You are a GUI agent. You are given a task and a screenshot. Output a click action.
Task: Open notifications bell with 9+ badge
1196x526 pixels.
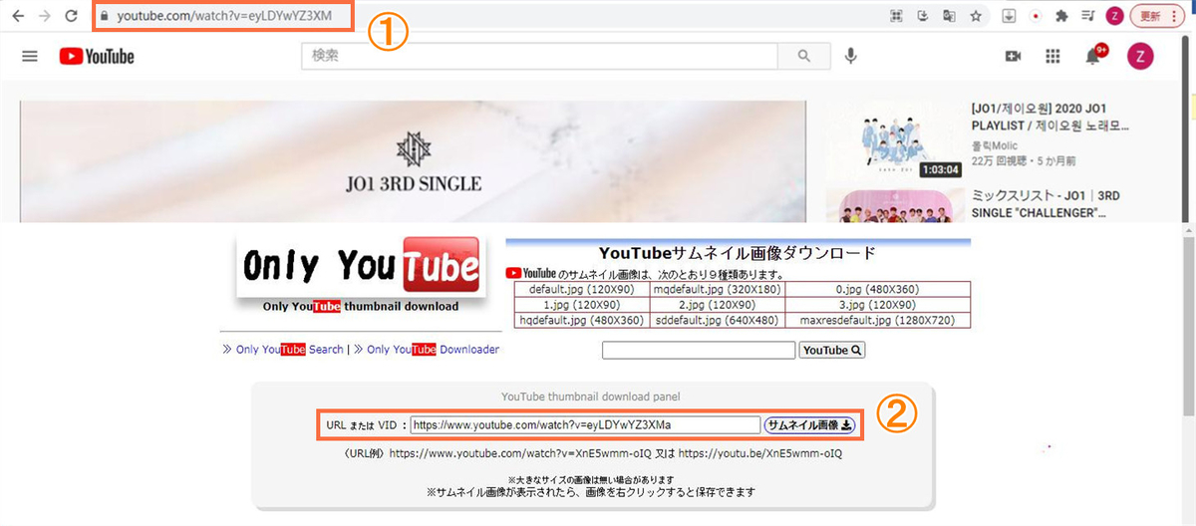[x=1095, y=54]
